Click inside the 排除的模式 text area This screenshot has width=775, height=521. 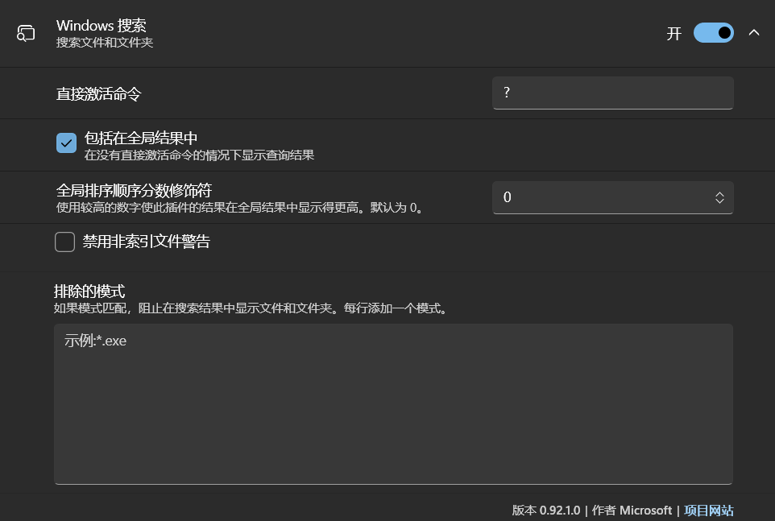(x=393, y=403)
